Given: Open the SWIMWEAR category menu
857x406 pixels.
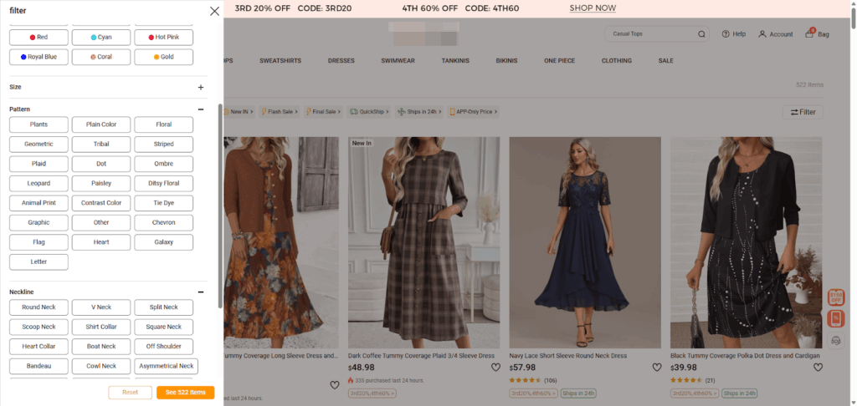Looking at the screenshot, I should tap(397, 61).
